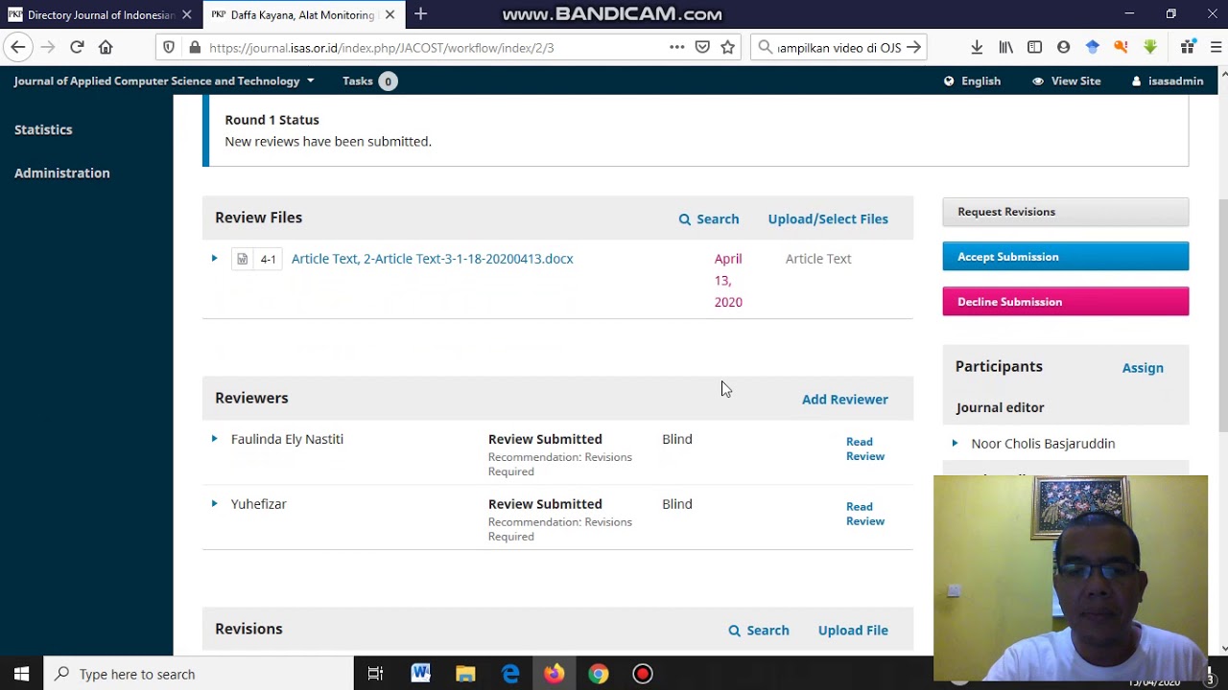The image size is (1228, 690).
Task: Expand reviewer Yuhefizar details arrow
Action: [x=214, y=503]
